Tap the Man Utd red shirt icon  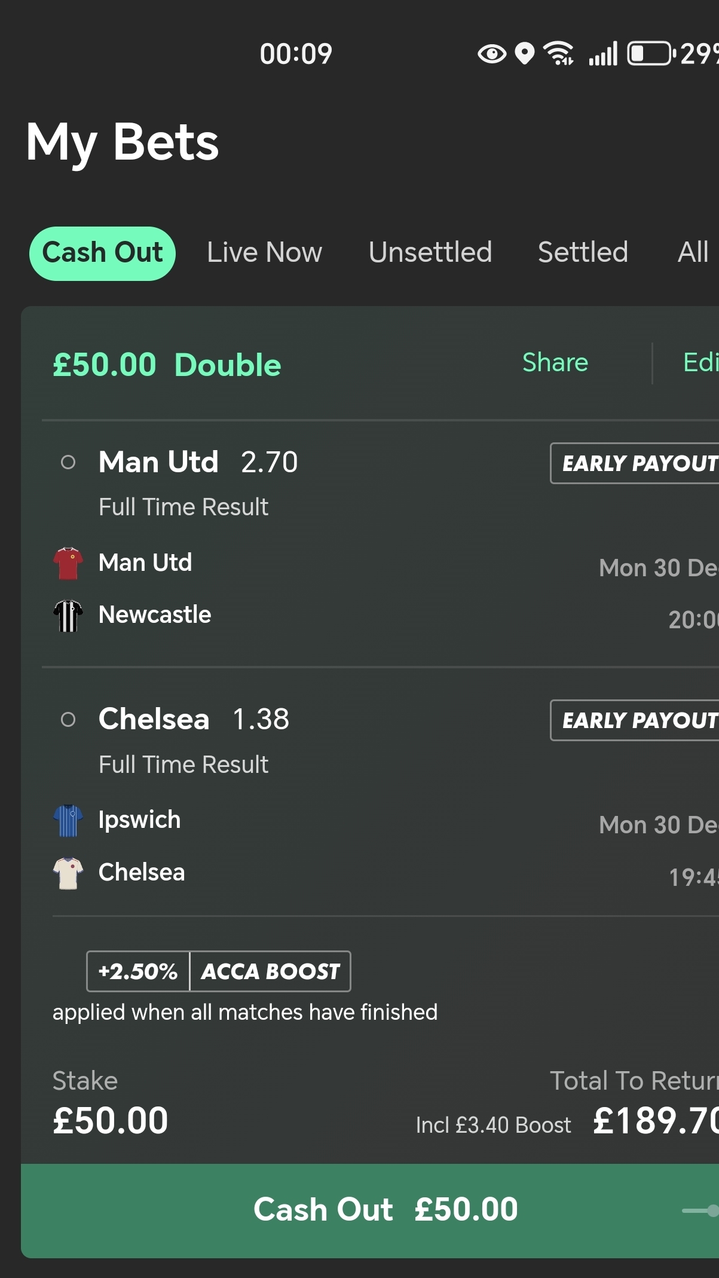point(68,563)
